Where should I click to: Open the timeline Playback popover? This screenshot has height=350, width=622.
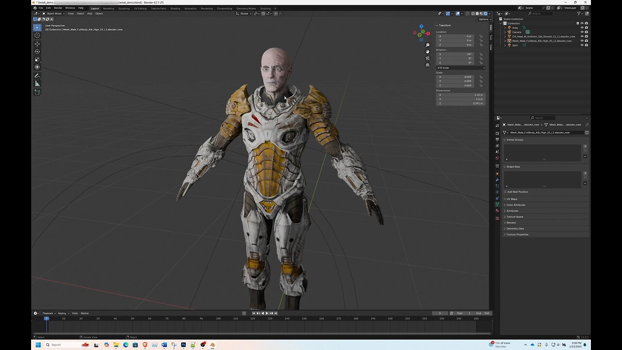pyautogui.click(x=49, y=313)
